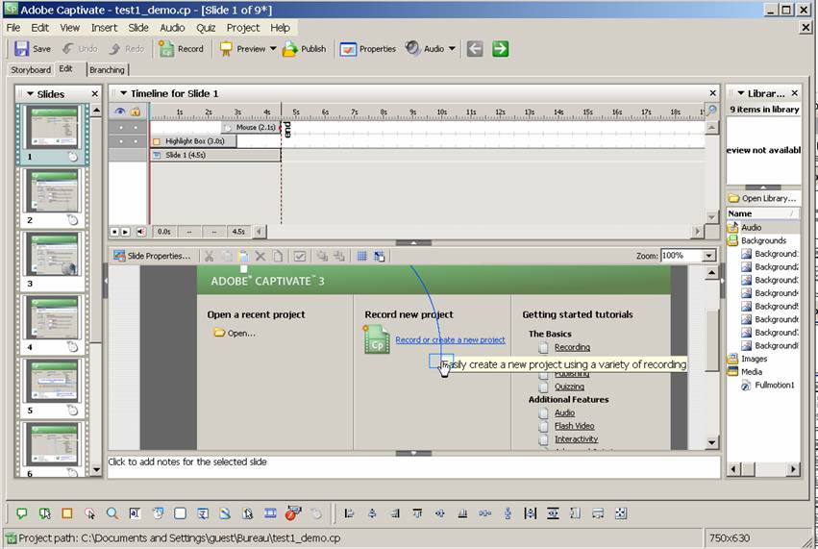Open the Quiz menu

206,28
